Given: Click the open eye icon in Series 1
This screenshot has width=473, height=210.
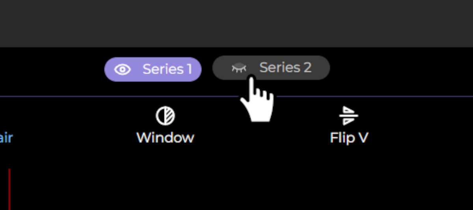Looking at the screenshot, I should click(x=122, y=70).
